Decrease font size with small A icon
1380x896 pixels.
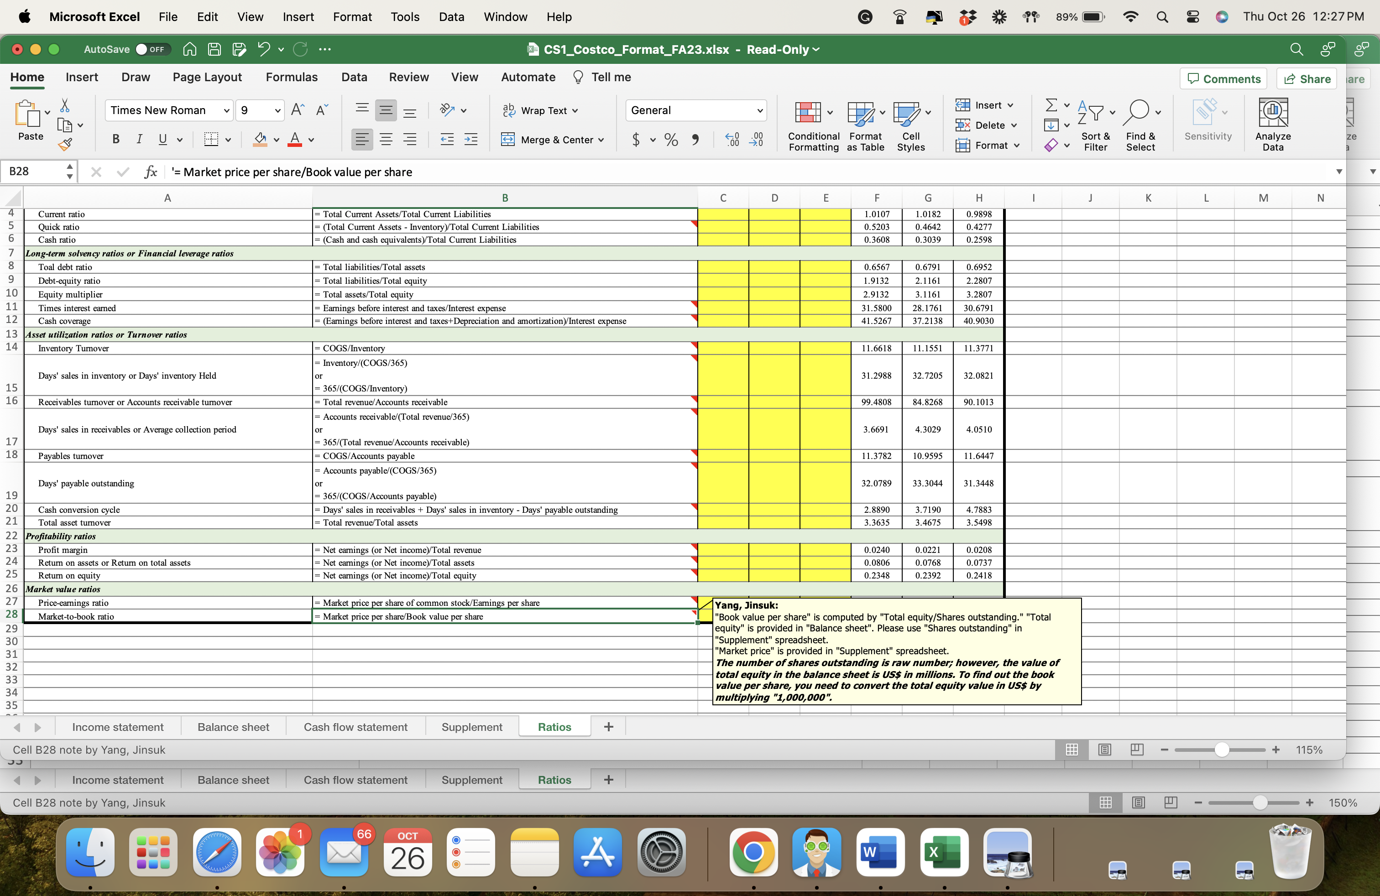[322, 110]
